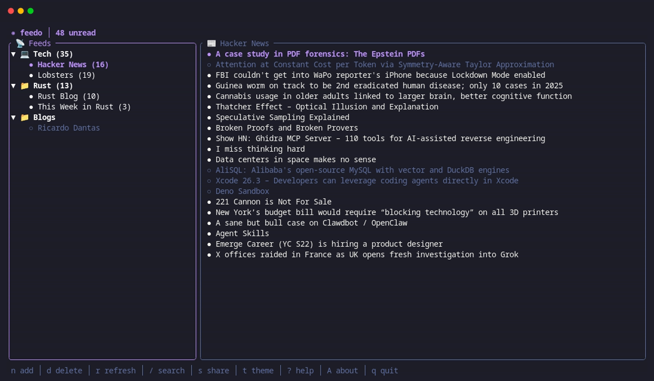Image resolution: width=654 pixels, height=381 pixels.
Task: Click the folder icon beside Blogs
Action: [x=25, y=117]
